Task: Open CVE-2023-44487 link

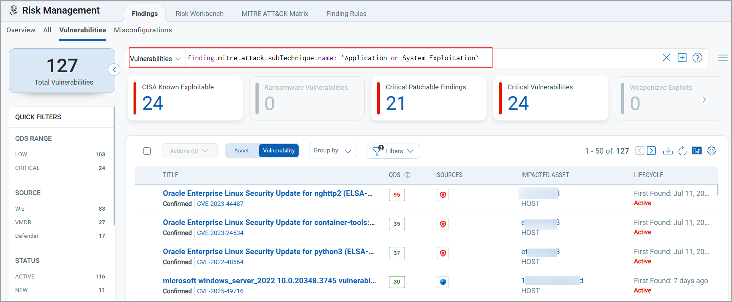Action: pos(220,204)
